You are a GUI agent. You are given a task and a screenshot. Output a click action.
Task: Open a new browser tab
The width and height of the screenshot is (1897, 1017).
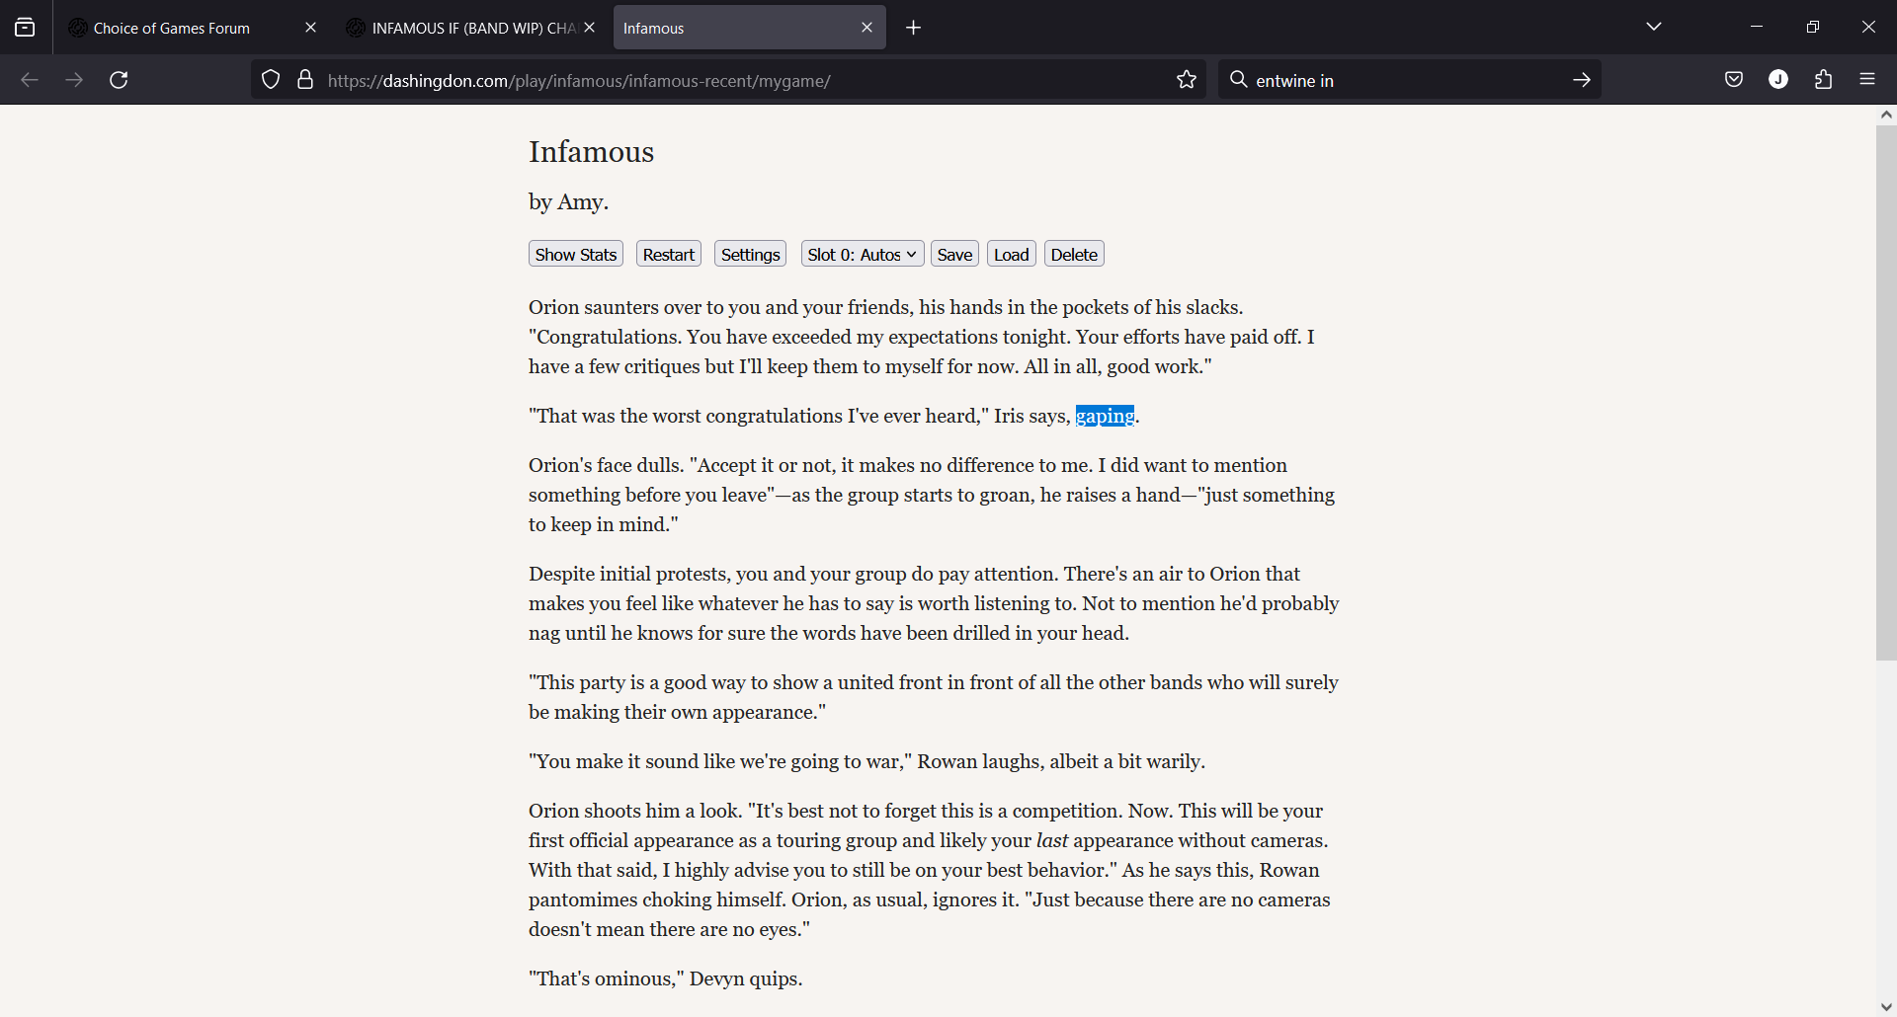click(x=913, y=28)
